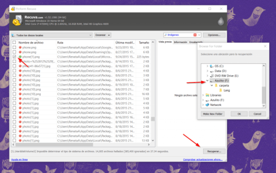Click the Piriform pear logo in Recuva header
The image size is (276, 173).
[221, 21]
